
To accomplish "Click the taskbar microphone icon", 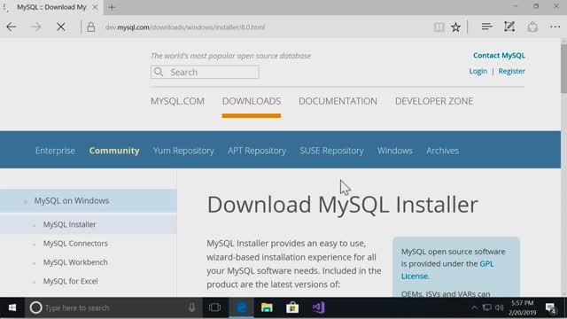I will coord(191,307).
